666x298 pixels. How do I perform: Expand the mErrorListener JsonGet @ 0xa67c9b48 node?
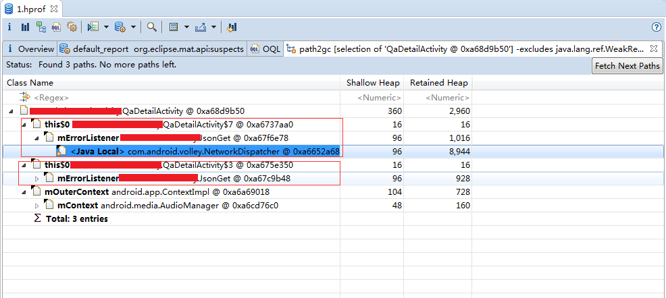click(37, 178)
